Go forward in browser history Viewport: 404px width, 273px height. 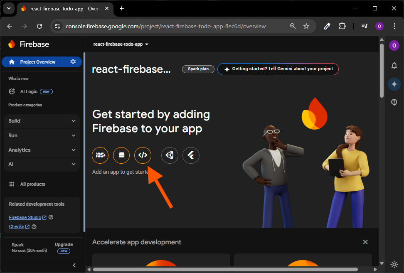pyautogui.click(x=25, y=26)
